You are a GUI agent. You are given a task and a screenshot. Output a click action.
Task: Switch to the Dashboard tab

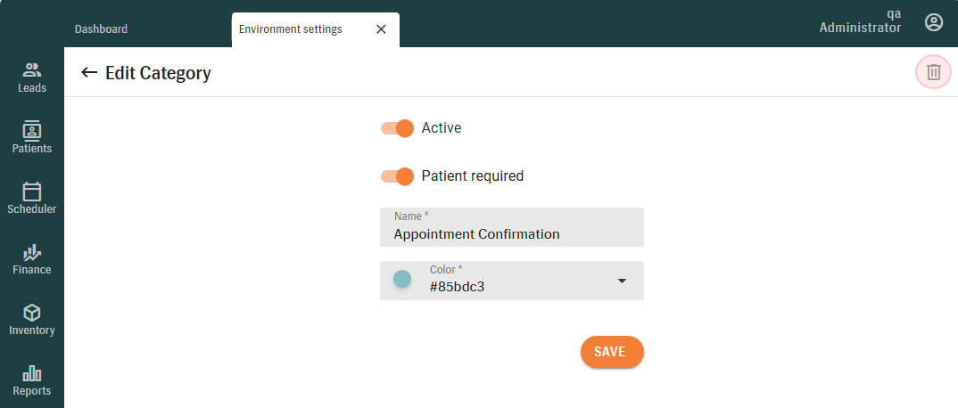[x=101, y=29]
